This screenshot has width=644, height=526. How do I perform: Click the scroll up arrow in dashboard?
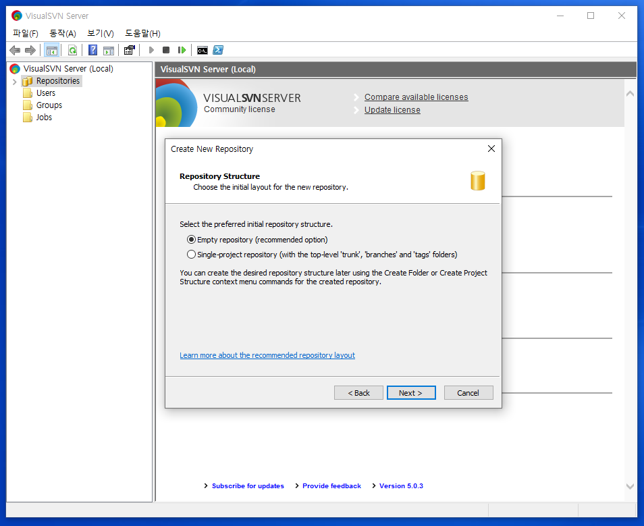[x=630, y=94]
